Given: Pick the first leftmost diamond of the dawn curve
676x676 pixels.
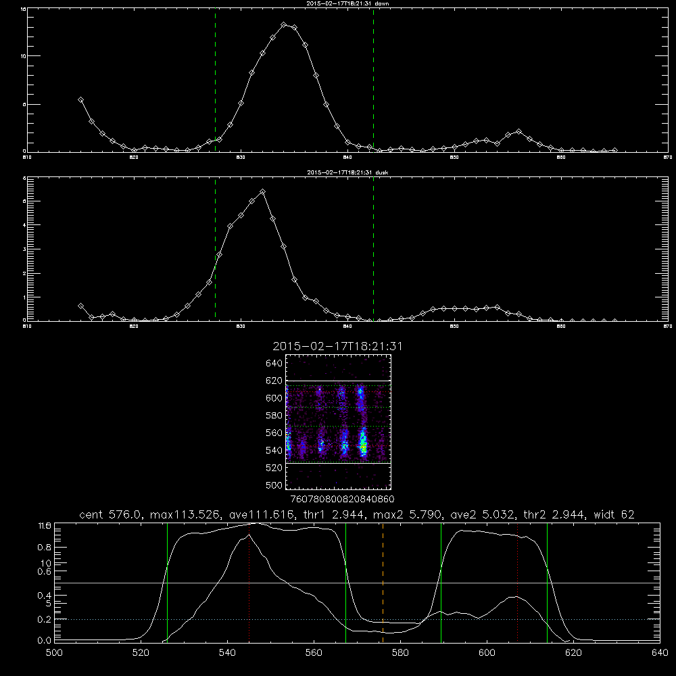Looking at the screenshot, I should click(80, 99).
